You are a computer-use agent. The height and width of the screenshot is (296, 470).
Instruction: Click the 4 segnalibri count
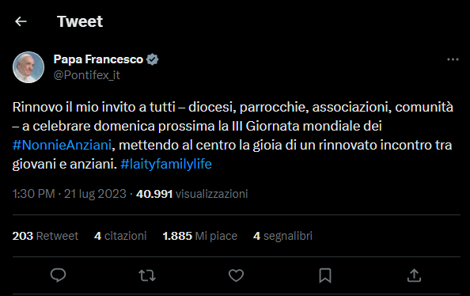(282, 236)
